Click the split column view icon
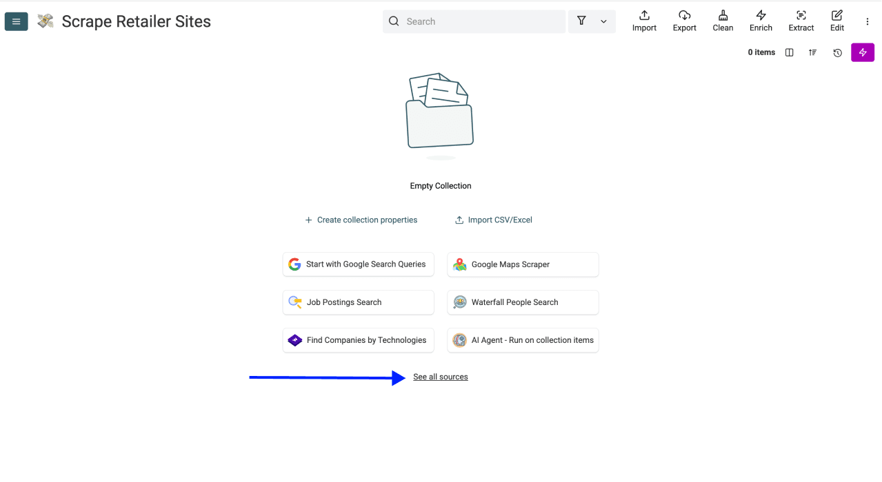Viewport: 882px width, 482px height. point(789,52)
